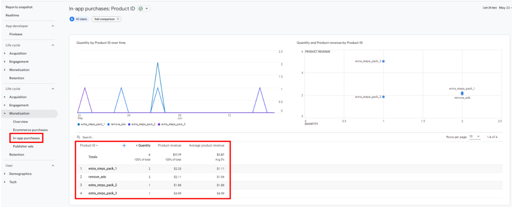This screenshot has width=512, height=207.
Task: Sort by Average product revenue header
Action: point(206,145)
